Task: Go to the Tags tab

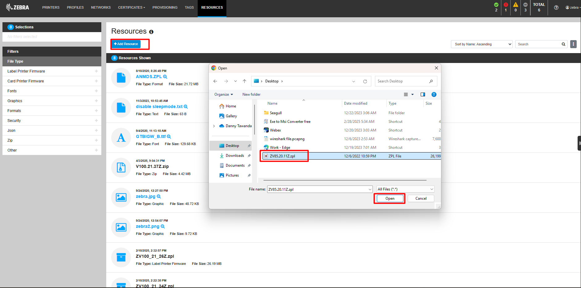Action: 189,7
